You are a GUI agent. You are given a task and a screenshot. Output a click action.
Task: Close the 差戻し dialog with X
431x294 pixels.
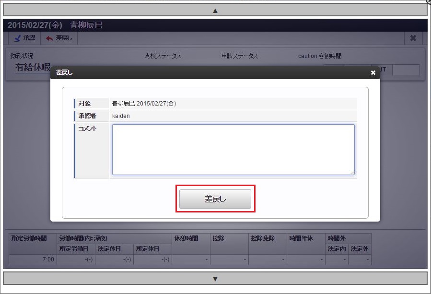click(x=373, y=72)
